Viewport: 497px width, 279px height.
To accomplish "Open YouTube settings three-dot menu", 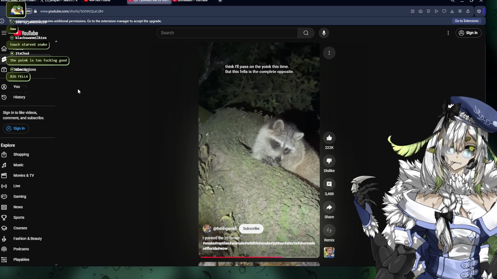I will click(x=448, y=33).
